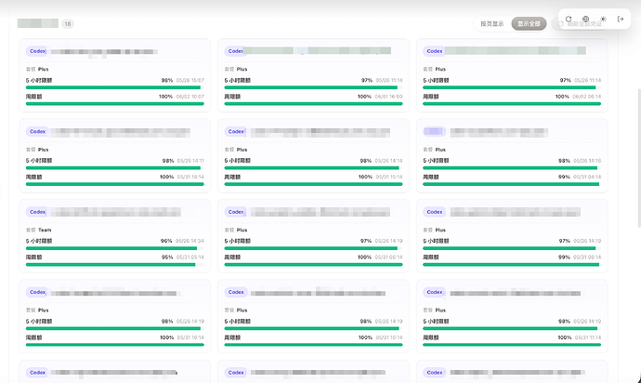641x383 pixels.
Task: Click the Codex badge on the Team plan card
Action: 37,212
